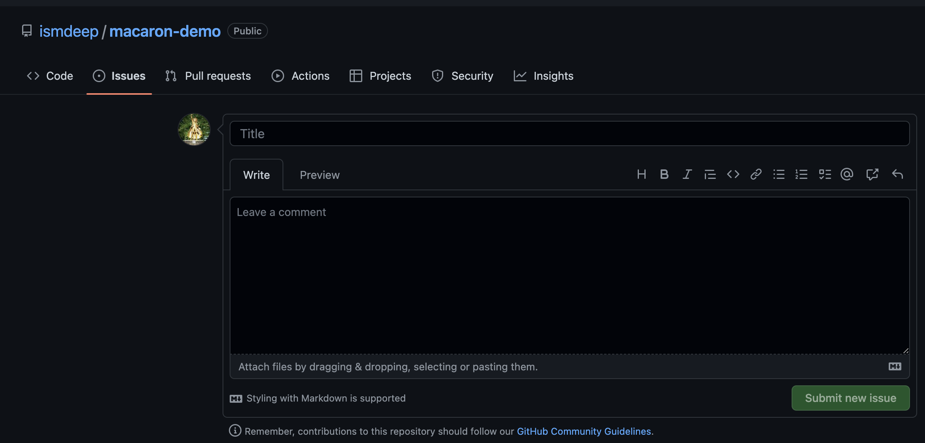Image resolution: width=925 pixels, height=443 pixels.
Task: Insert a code snippet
Action: [x=733, y=174]
